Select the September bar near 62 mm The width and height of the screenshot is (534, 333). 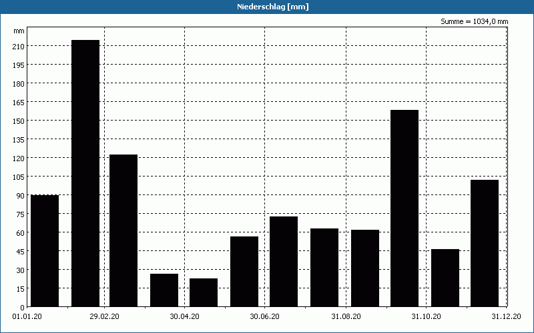point(365,268)
